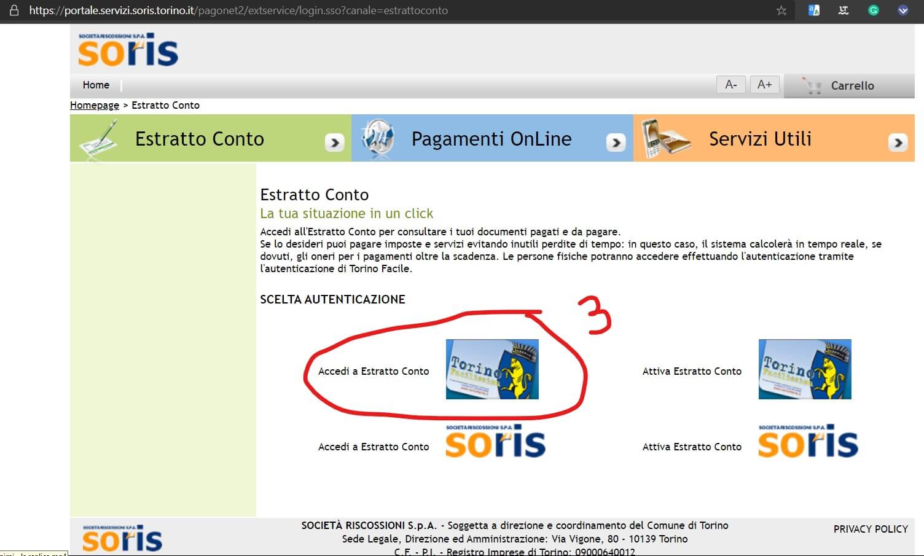Expand the Pagamenti OnLine banner arrow
The height and width of the screenshot is (556, 924).
(x=616, y=143)
